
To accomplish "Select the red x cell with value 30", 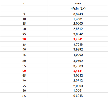I will (x=24, y=39).
